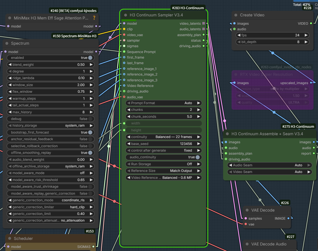Collapse the Spectrum node via its dot
Image resolution: width=318 pixels, height=251 pixels.
pyautogui.click(x=7, y=43)
